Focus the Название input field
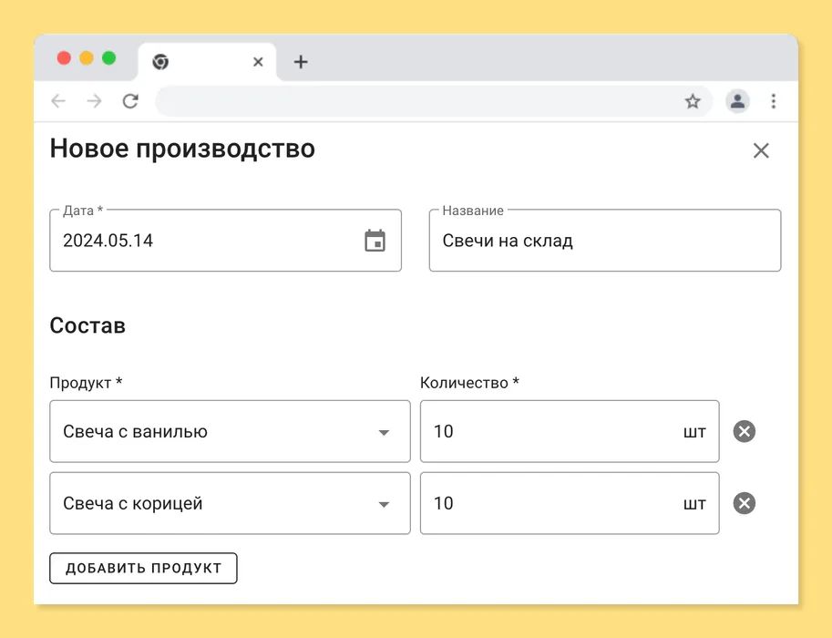The width and height of the screenshot is (832, 638). coord(605,241)
